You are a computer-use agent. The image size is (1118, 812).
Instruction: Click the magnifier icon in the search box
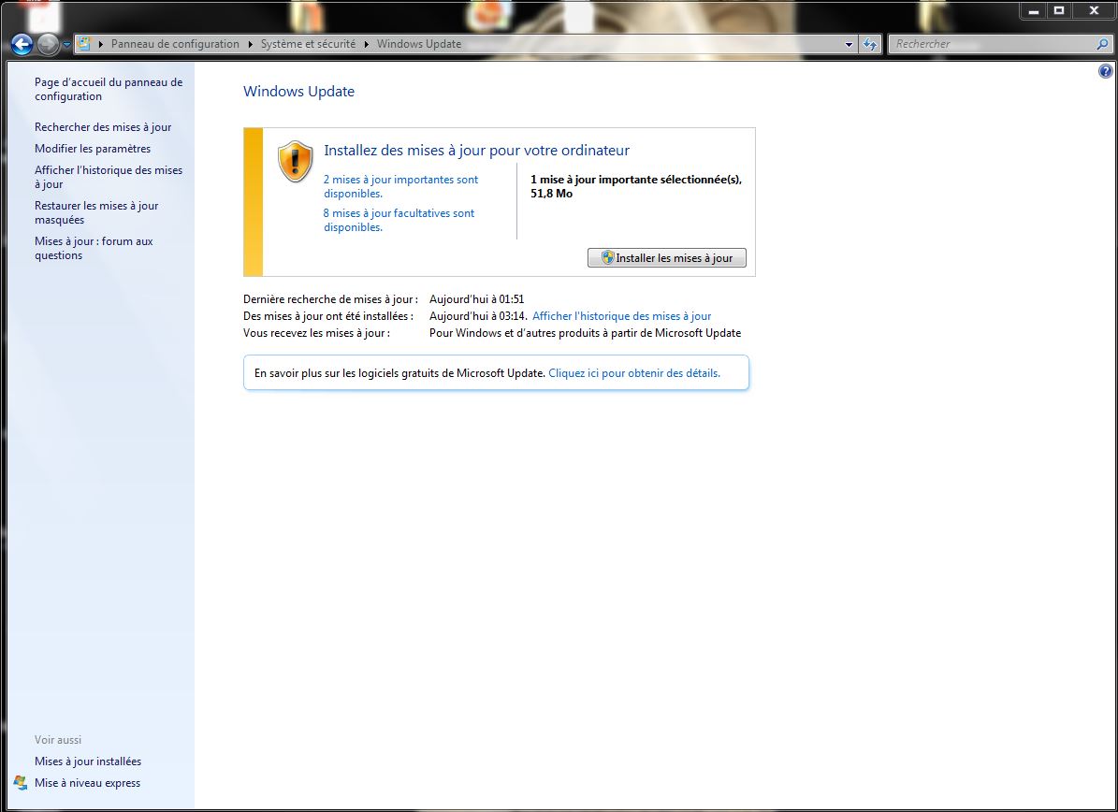(1101, 44)
